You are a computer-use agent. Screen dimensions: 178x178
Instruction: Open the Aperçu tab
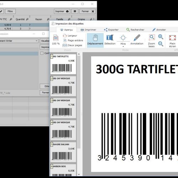tap(67, 30)
